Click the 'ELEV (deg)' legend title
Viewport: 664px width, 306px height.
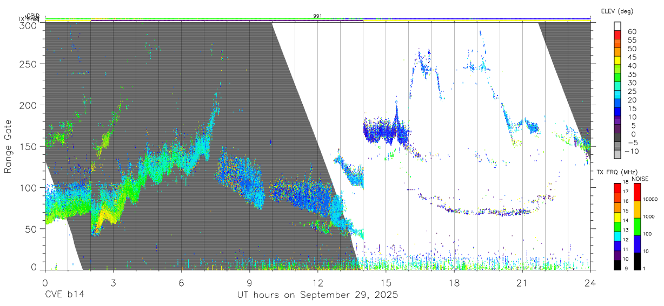point(617,11)
